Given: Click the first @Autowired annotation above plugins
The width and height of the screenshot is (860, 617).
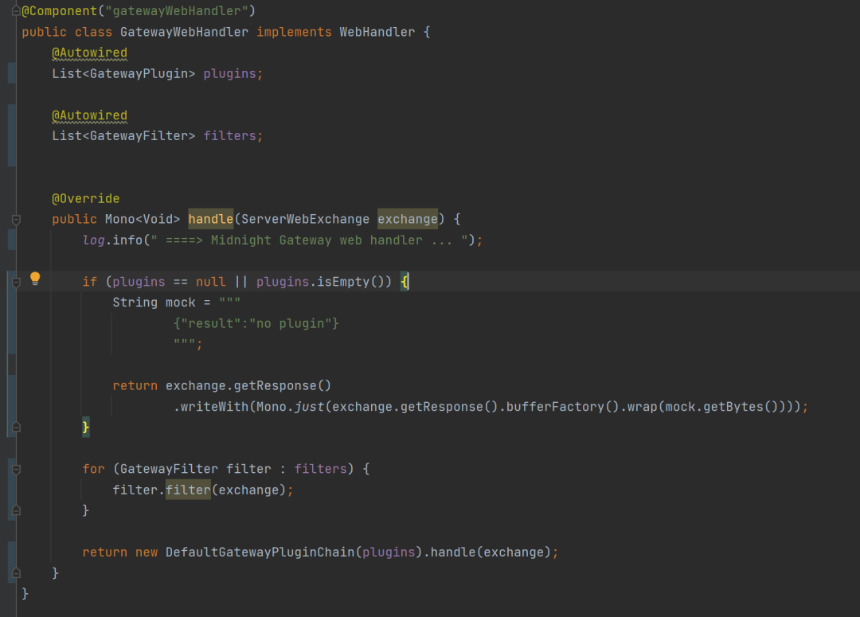Looking at the screenshot, I should tap(89, 53).
